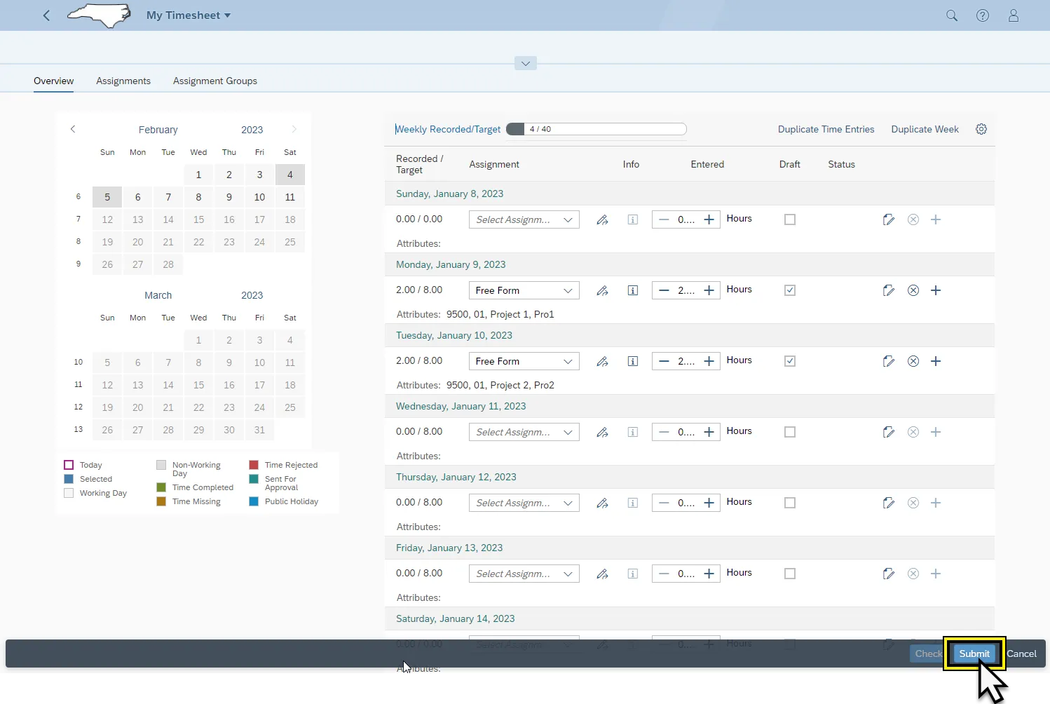
Task: Show info for the Tuesday, January 10 entry
Action: tap(633, 361)
